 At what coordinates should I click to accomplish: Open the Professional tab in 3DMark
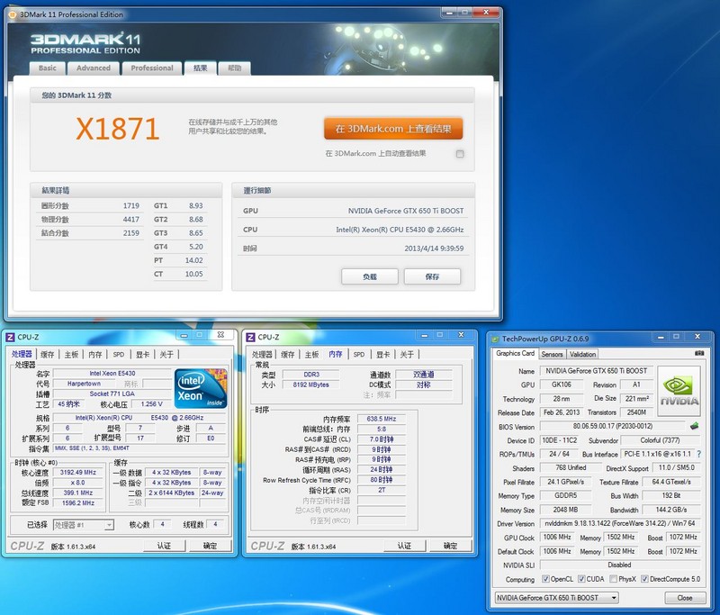[x=152, y=68]
